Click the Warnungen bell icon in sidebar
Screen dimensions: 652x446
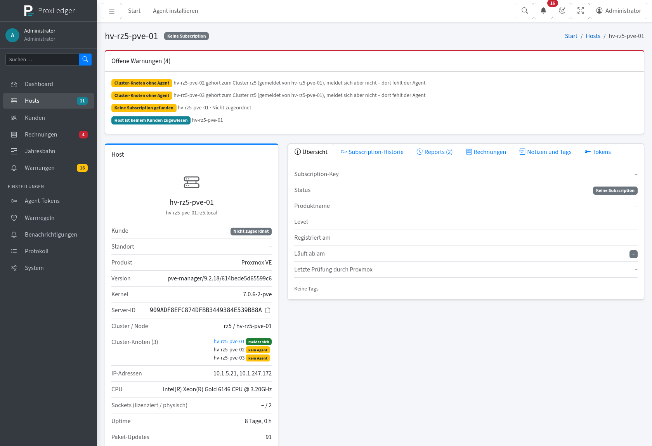coord(14,168)
